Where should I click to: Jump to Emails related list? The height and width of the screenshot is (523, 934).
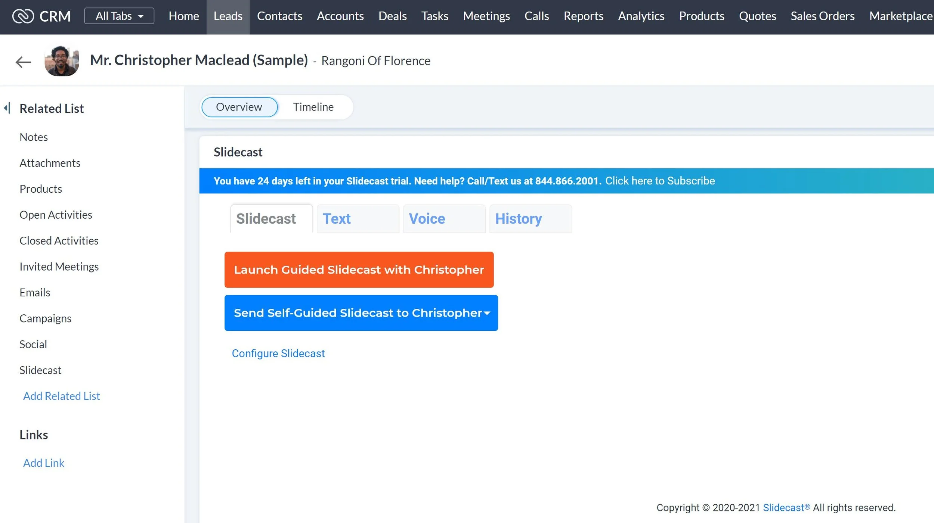pyautogui.click(x=35, y=293)
